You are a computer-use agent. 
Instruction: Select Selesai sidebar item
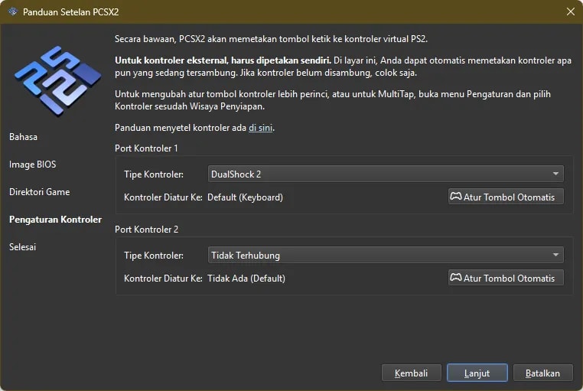click(x=23, y=247)
